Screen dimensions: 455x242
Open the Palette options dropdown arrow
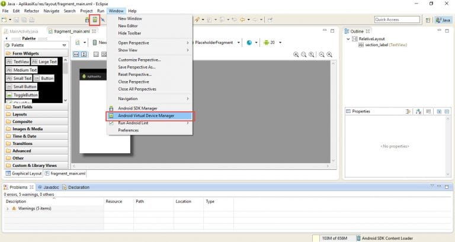[64, 45]
